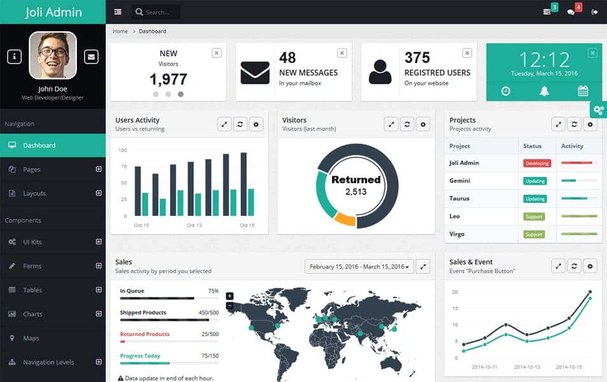
Task: Open the Home breadcrumb link
Action: tap(120, 31)
